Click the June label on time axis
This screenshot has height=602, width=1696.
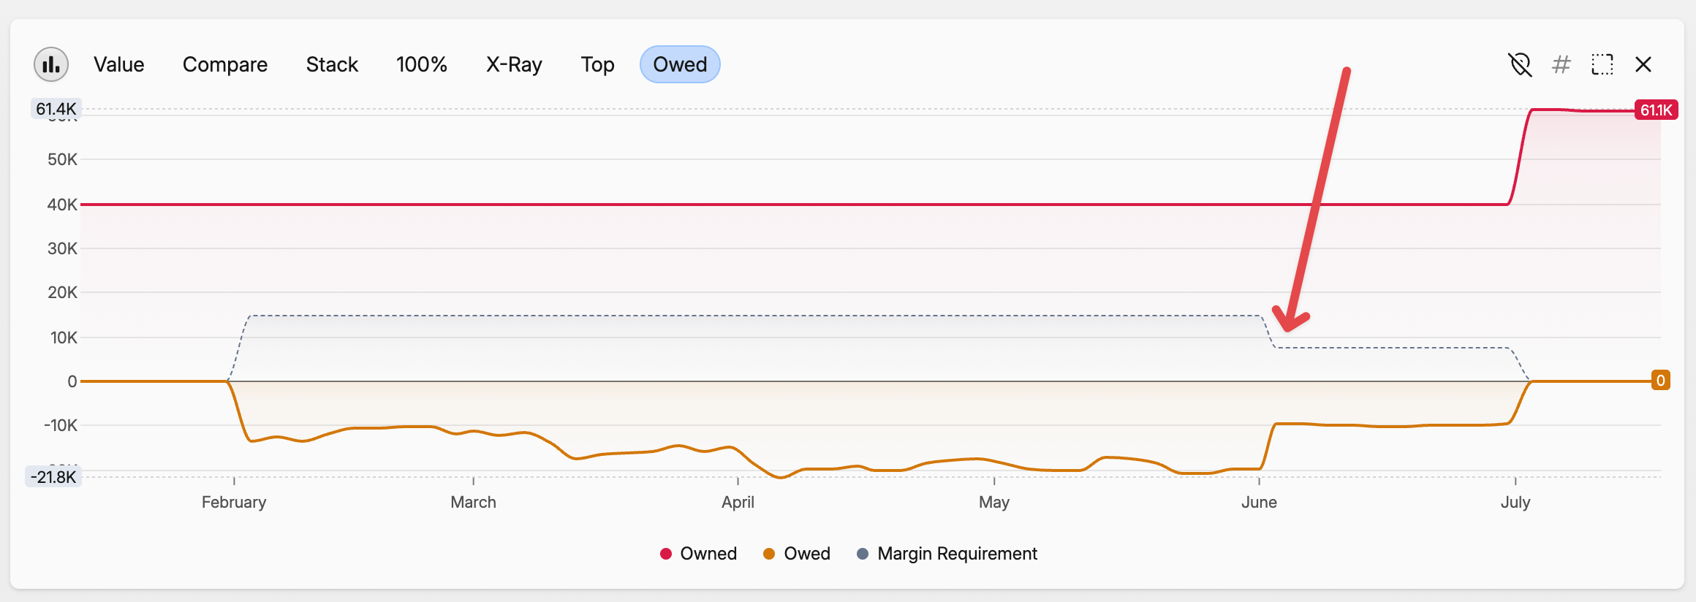coord(1259,502)
